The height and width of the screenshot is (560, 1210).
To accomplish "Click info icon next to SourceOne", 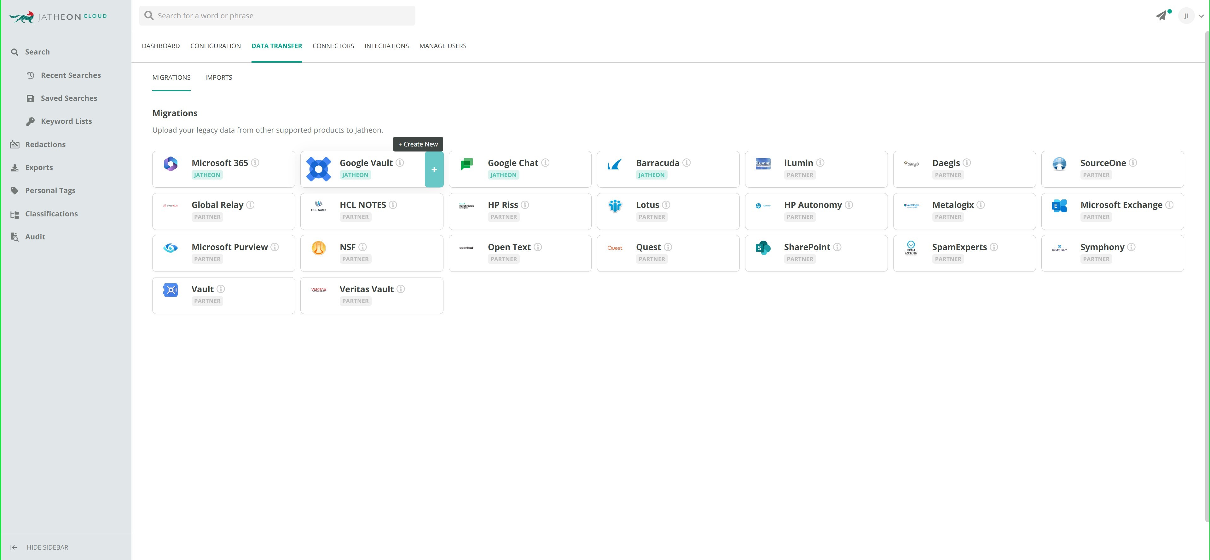I will 1133,163.
